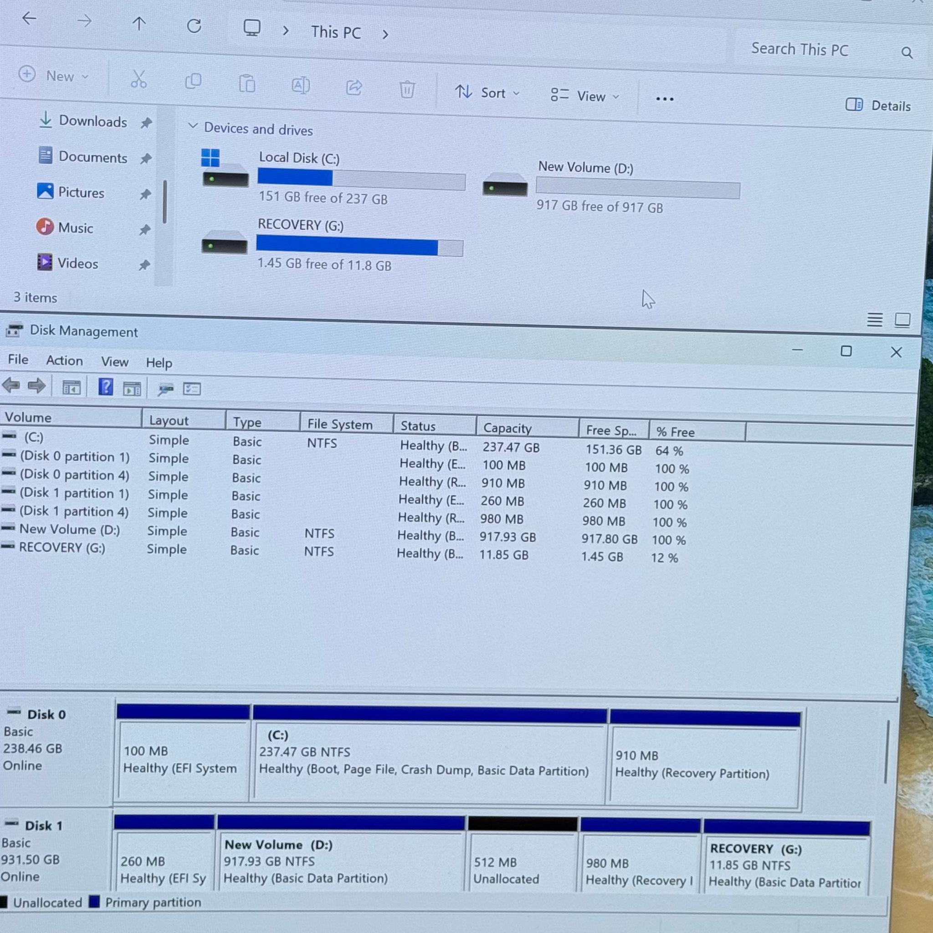Screen dimensions: 933x933
Task: Open the Action menu
Action: point(64,361)
